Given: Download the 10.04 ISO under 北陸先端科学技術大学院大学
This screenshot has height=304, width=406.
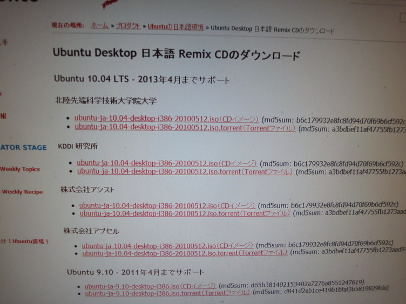Looking at the screenshot, I should coord(166,119).
